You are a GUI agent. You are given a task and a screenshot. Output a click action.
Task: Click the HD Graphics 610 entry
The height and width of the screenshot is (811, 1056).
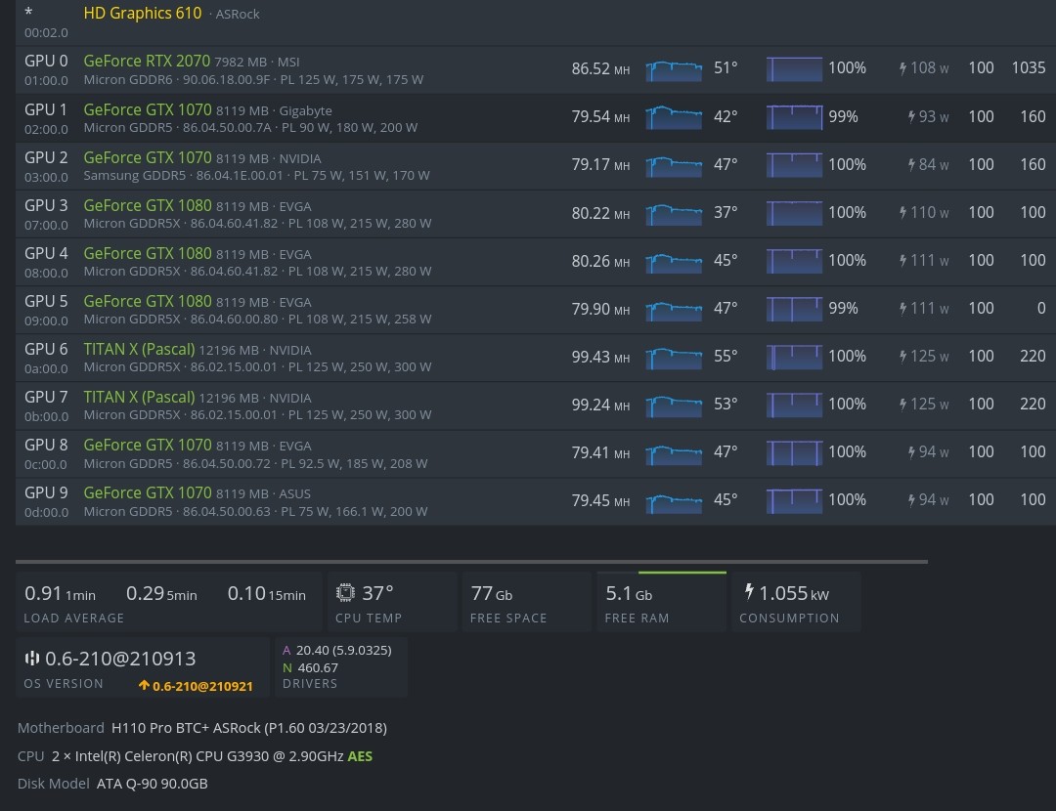(143, 14)
